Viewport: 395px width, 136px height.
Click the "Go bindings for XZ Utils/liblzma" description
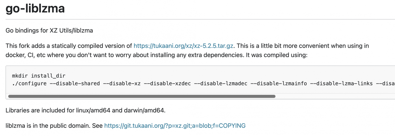pos(49,31)
